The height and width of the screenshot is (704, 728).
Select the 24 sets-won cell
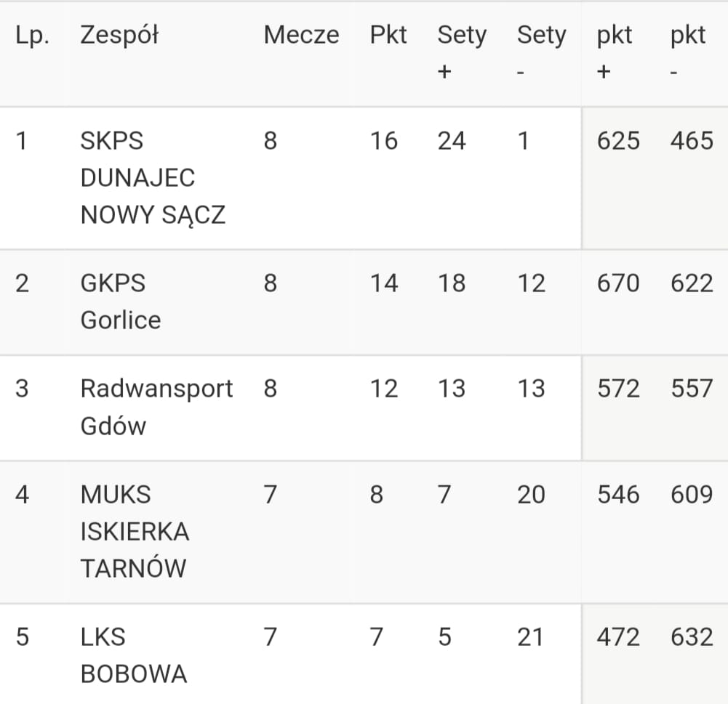click(x=452, y=141)
